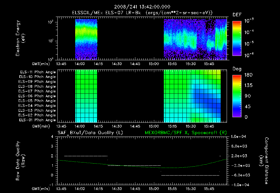Select the ELS-09 Pitch Angle row label
Viewport: 280px width, 193px height.
pos(37,82)
